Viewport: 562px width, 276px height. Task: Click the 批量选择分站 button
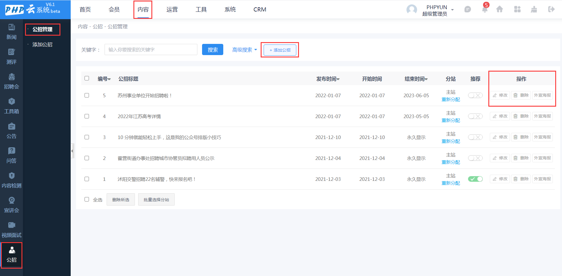click(156, 199)
